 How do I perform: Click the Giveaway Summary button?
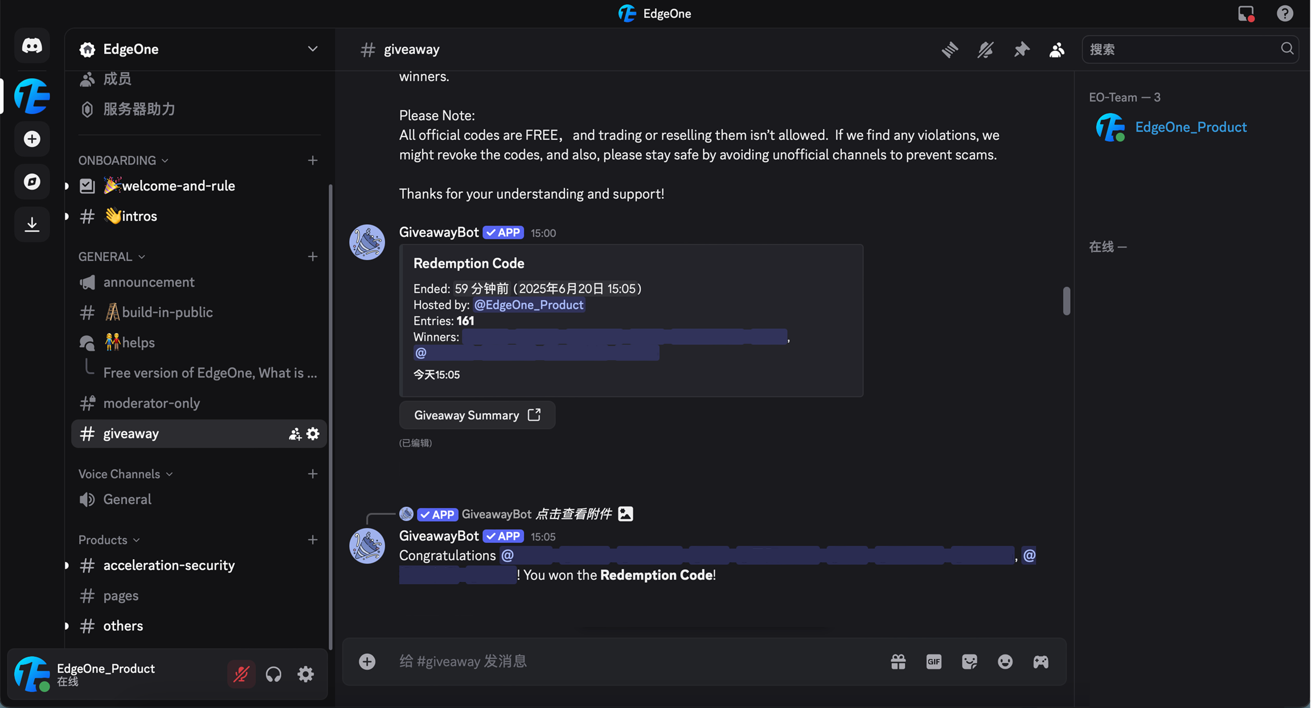[476, 415]
